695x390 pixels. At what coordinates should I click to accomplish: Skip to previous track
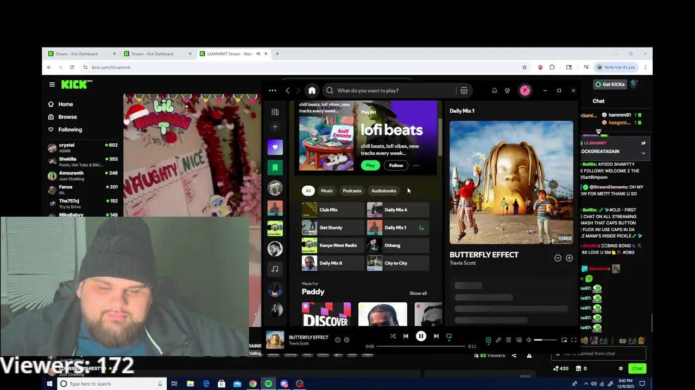click(406, 336)
